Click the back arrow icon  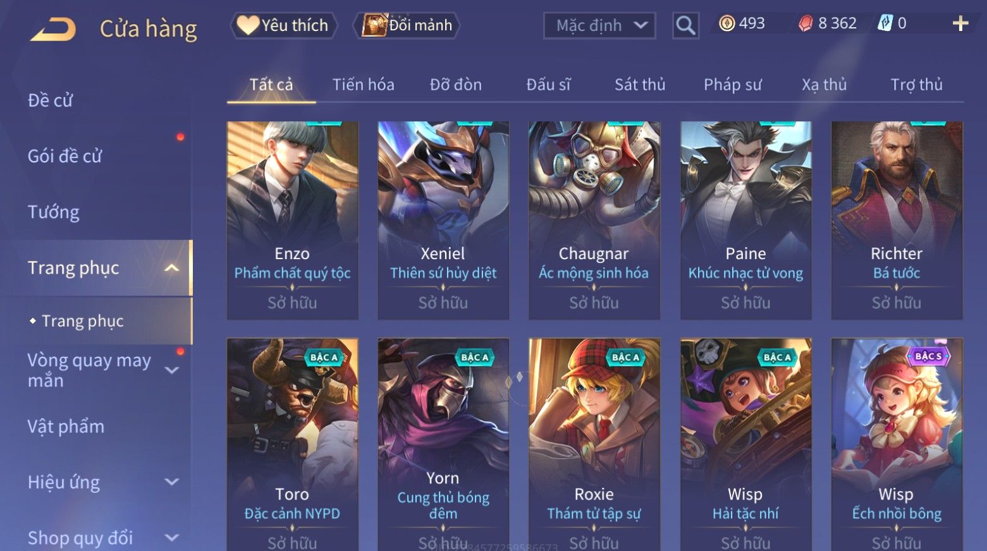(53, 29)
